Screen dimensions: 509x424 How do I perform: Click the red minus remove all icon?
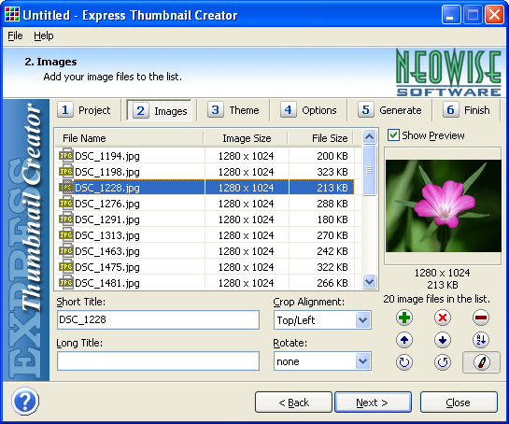(481, 318)
